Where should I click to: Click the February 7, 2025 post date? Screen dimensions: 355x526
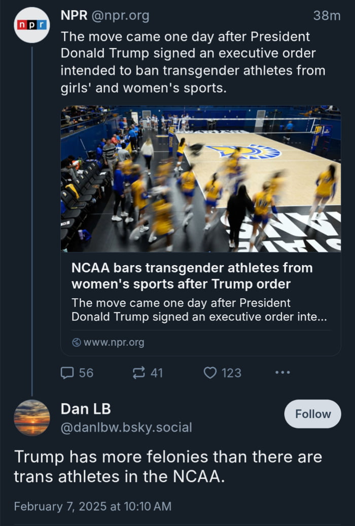(93, 506)
